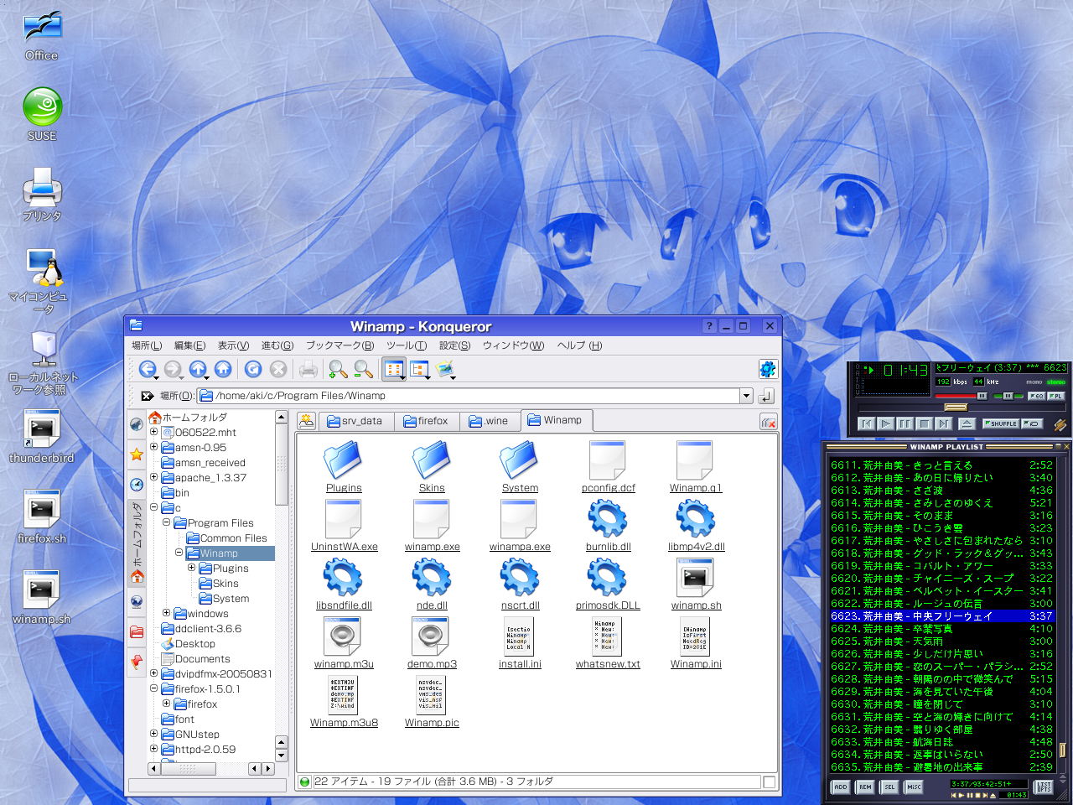Expand the Plugins subfolder in the tree
The height and width of the screenshot is (805, 1073).
(191, 568)
